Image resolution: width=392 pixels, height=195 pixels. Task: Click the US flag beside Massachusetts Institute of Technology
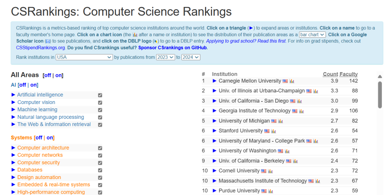[311, 181]
